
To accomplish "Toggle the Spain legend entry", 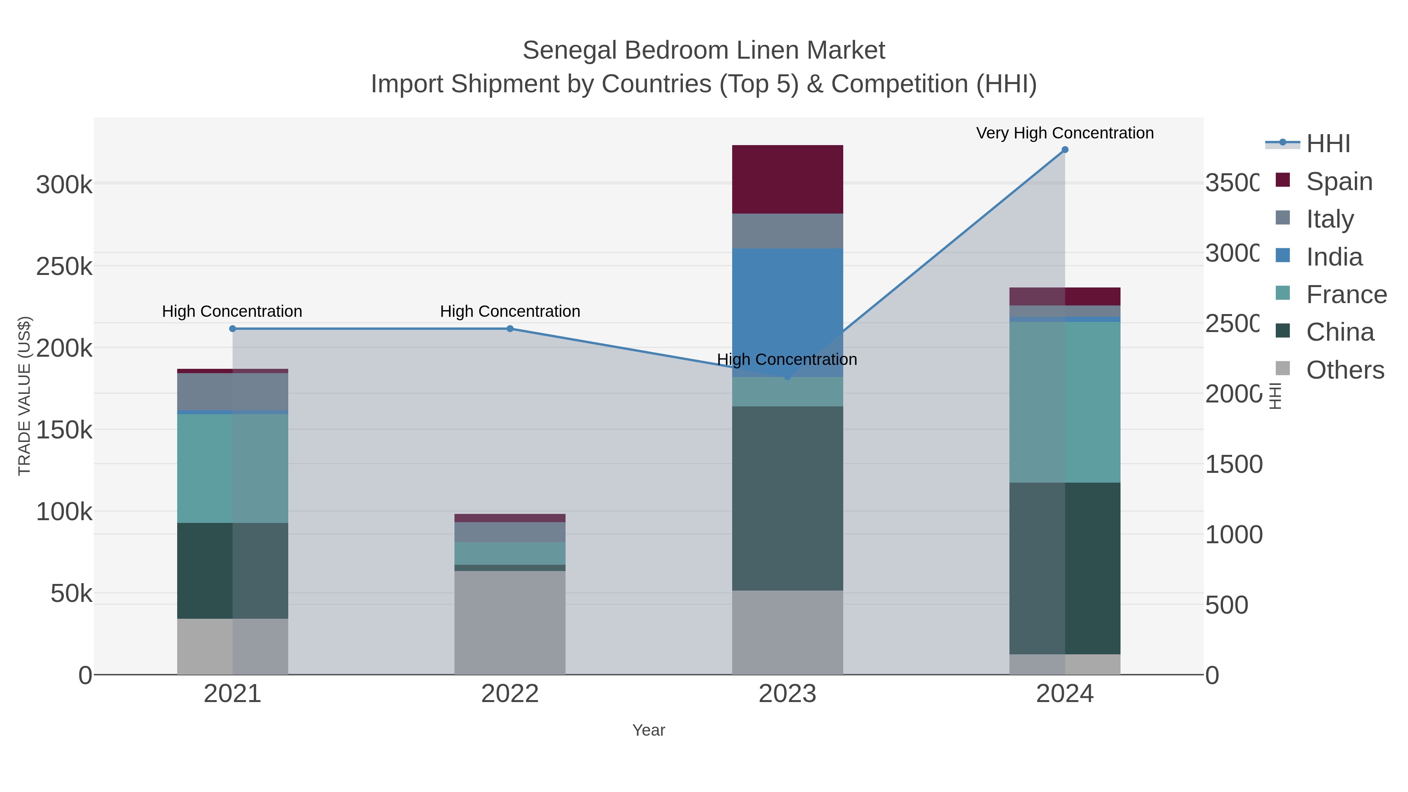I will [x=1324, y=181].
